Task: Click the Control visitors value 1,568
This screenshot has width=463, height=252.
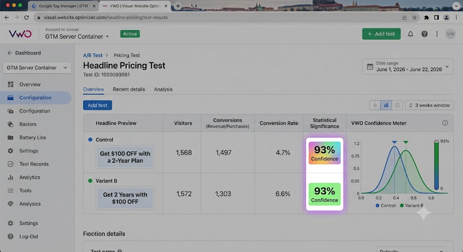Action: 184,152
